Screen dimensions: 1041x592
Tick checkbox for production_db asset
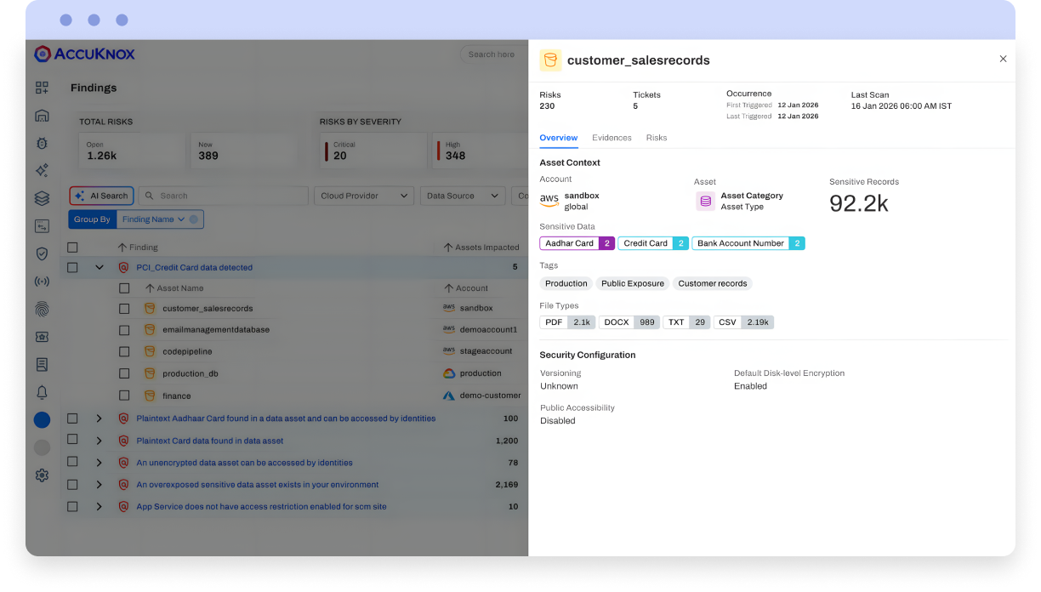pos(124,373)
